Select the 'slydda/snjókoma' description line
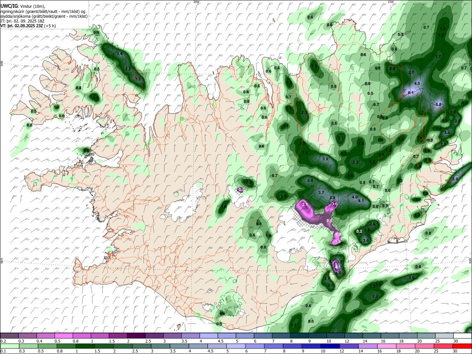Viewport: 472px width, 354px height. 44,16
